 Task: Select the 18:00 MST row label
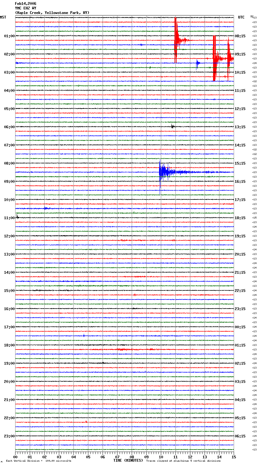(x=9, y=345)
